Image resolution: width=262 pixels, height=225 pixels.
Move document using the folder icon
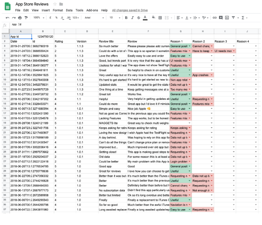pos(61,4)
